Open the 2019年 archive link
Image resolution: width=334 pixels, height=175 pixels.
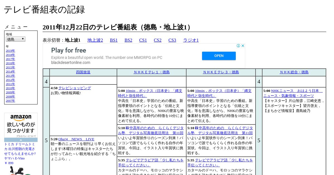point(10,51)
